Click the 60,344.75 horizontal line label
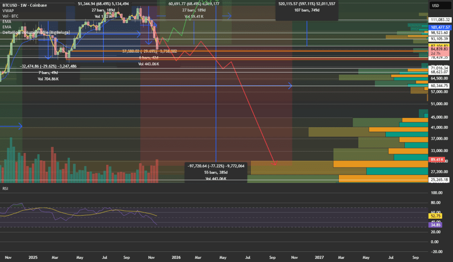The width and height of the screenshot is (453, 262). [x=440, y=86]
